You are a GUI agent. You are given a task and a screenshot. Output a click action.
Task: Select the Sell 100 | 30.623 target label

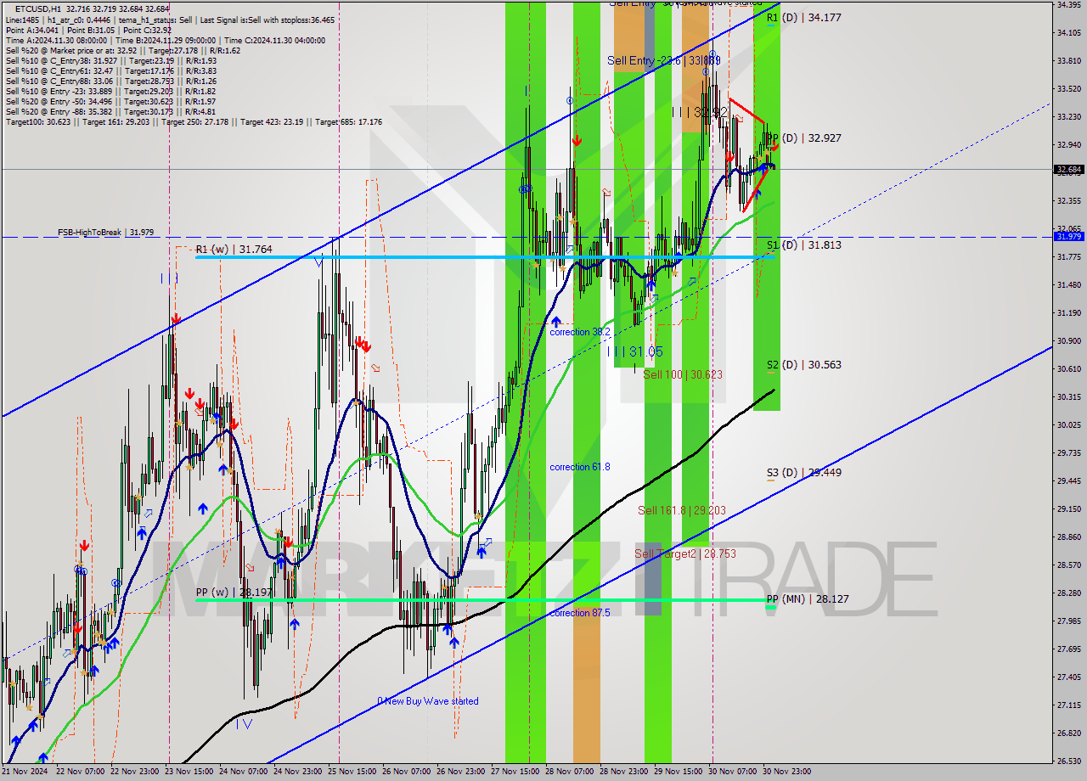[683, 374]
